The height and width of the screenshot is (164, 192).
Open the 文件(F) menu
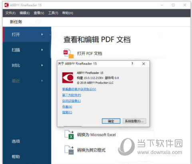10,13
